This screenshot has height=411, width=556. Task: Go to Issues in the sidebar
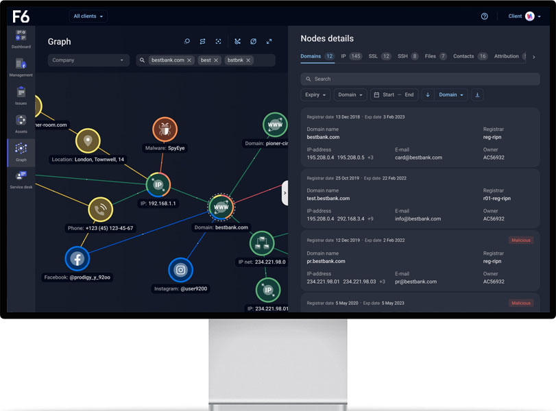(21, 96)
